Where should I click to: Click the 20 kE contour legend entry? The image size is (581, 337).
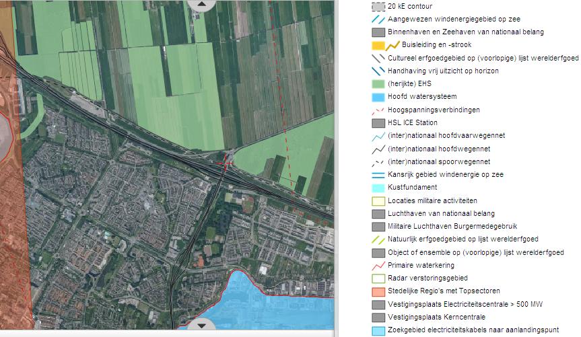402,6
